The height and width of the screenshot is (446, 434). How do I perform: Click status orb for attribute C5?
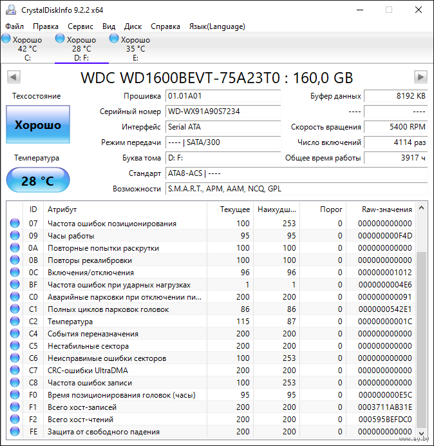[x=15, y=345]
